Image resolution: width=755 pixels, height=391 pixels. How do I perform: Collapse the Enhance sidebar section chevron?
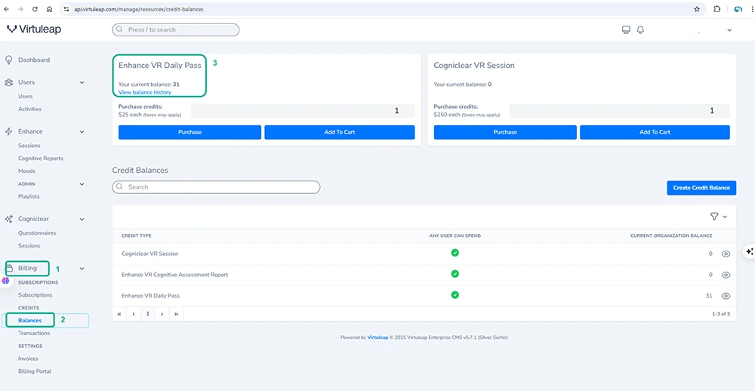point(82,131)
